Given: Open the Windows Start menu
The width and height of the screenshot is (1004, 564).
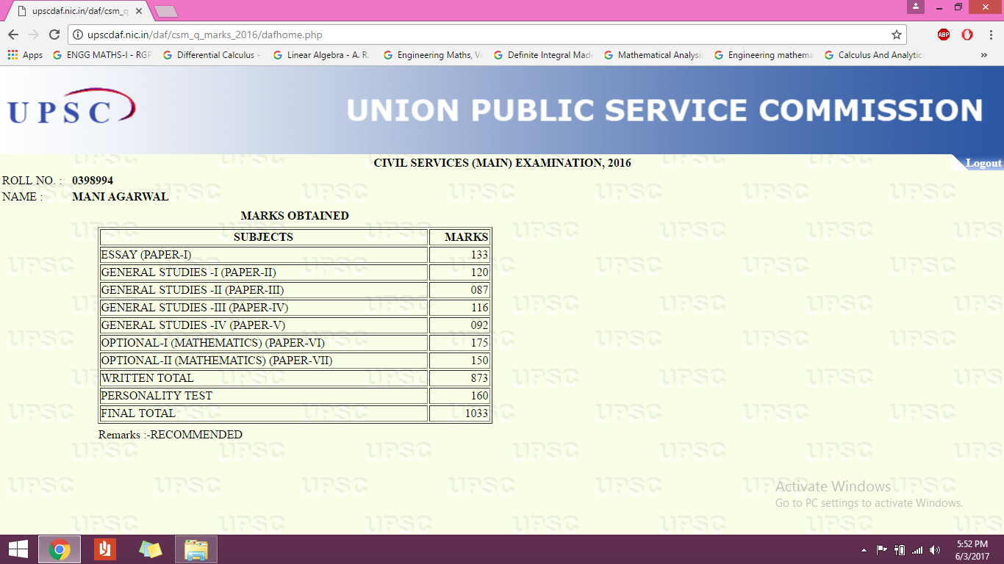Looking at the screenshot, I should [x=18, y=549].
